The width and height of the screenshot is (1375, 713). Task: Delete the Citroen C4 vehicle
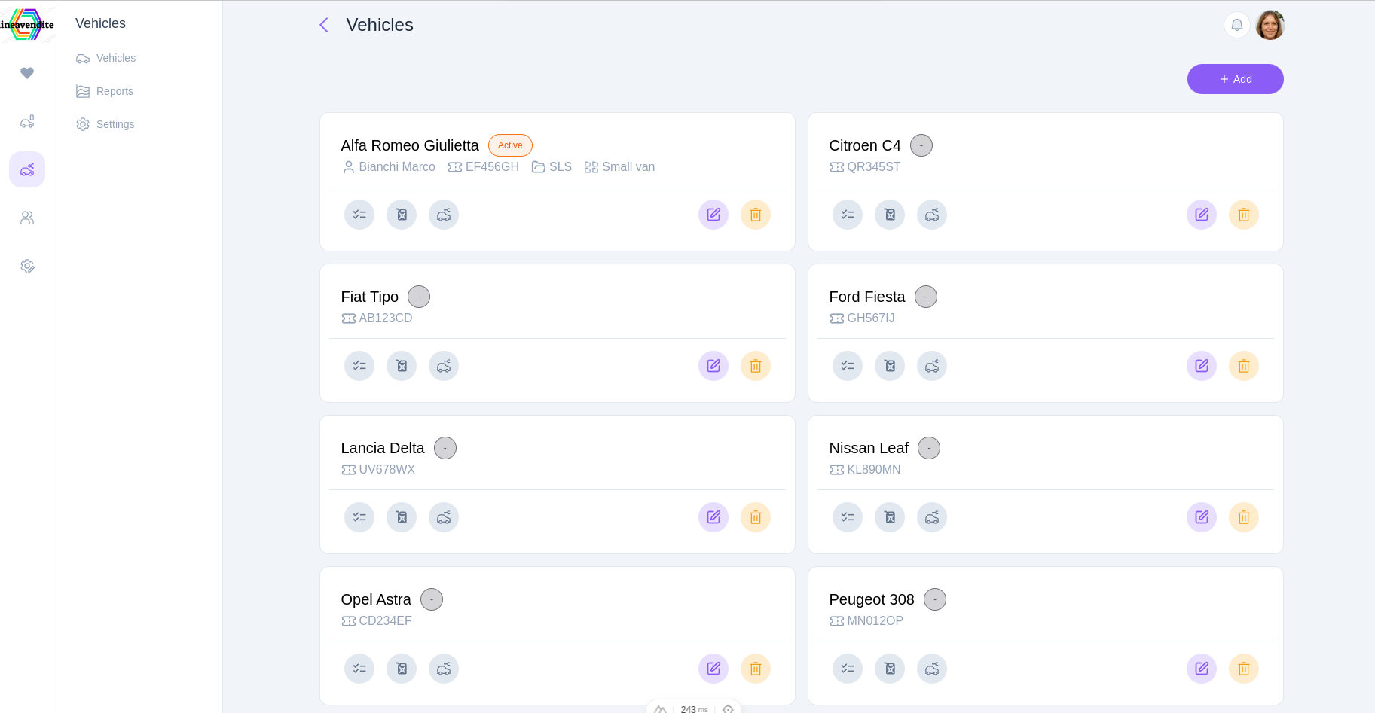click(x=1244, y=215)
